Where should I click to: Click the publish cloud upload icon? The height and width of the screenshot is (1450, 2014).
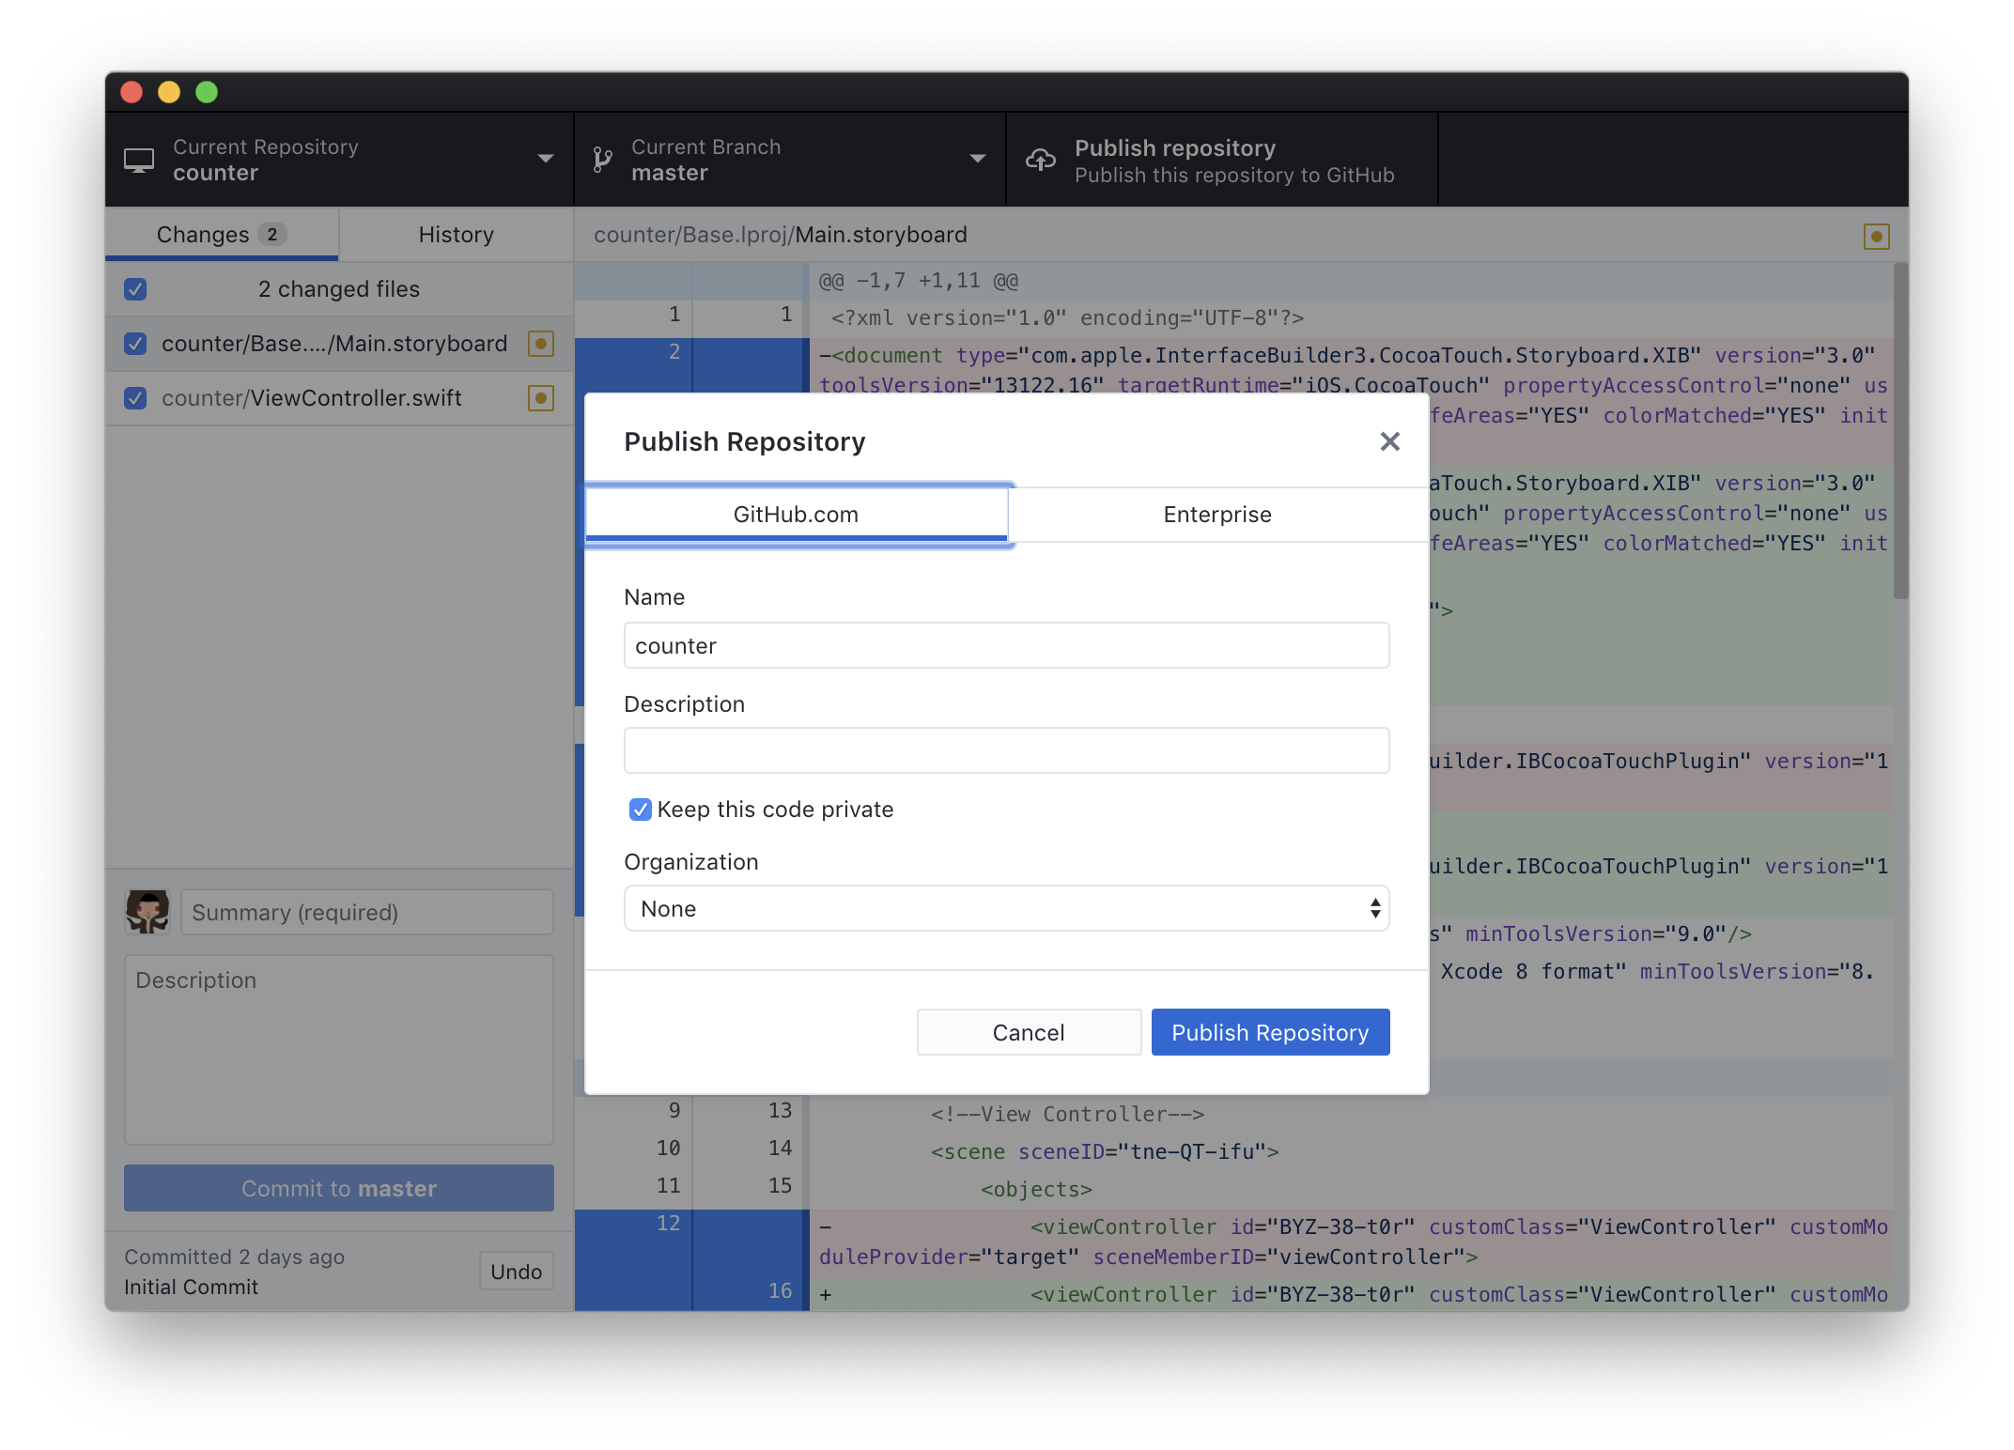pos(1040,161)
